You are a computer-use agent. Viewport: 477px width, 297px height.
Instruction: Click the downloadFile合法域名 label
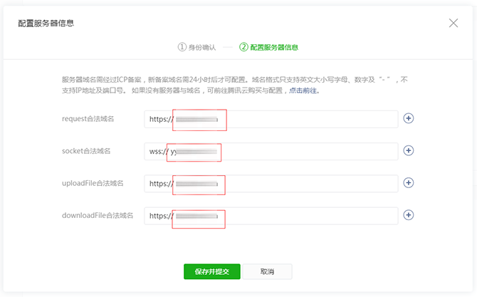tap(98, 215)
